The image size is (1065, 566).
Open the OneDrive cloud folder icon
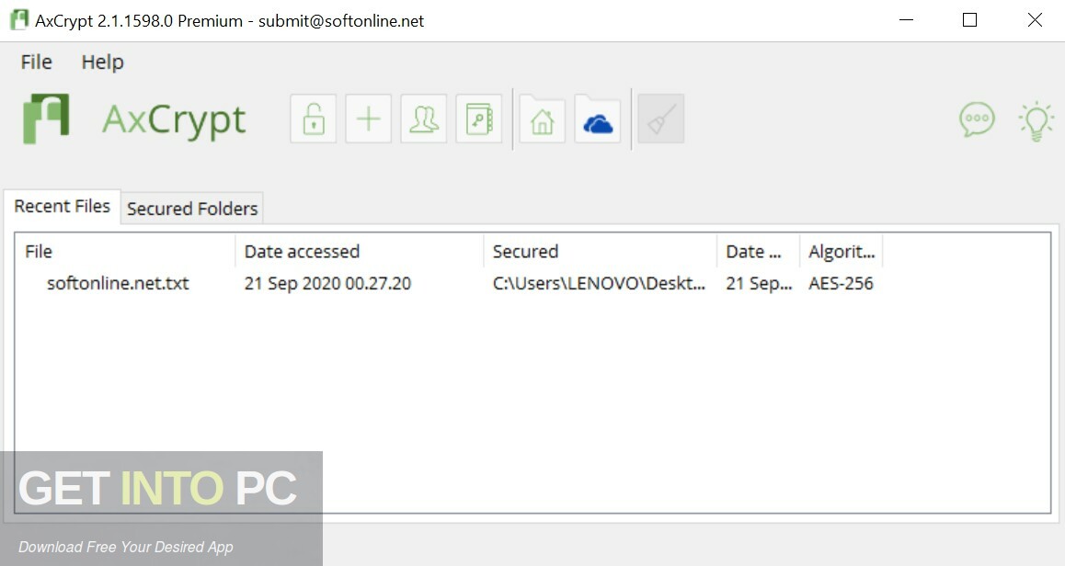point(598,119)
